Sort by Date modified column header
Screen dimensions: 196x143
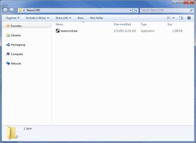click(x=122, y=24)
